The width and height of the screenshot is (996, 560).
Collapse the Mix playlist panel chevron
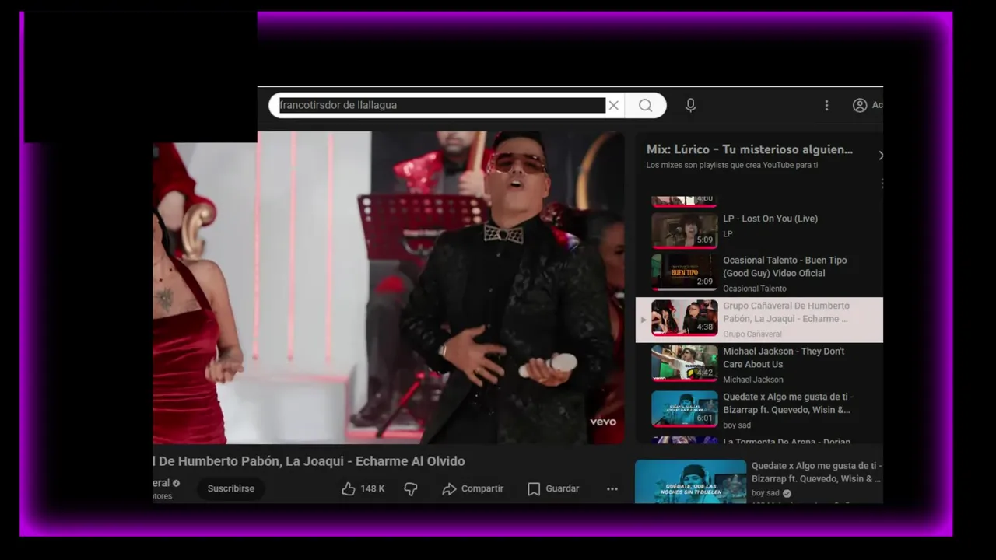tap(880, 156)
